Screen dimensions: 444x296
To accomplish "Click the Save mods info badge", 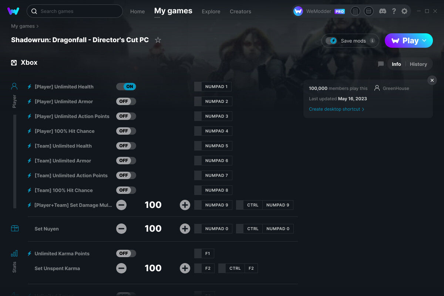I will click(372, 41).
